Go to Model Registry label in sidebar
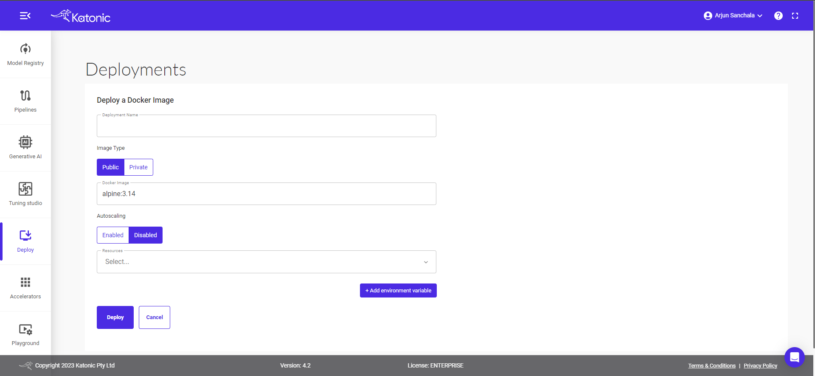This screenshot has width=815, height=376. click(25, 63)
